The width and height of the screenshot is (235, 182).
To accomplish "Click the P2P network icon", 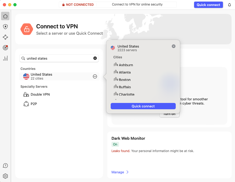I will pyautogui.click(x=26, y=104).
